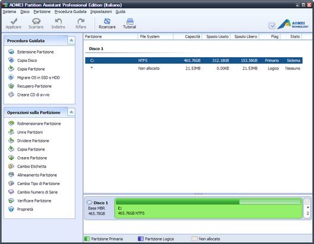This screenshot has height=244, width=314.
Task: Choose Ridimensionare Partizione operation icon
Action: 11,123
